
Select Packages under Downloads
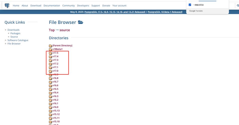[x=15, y=33]
